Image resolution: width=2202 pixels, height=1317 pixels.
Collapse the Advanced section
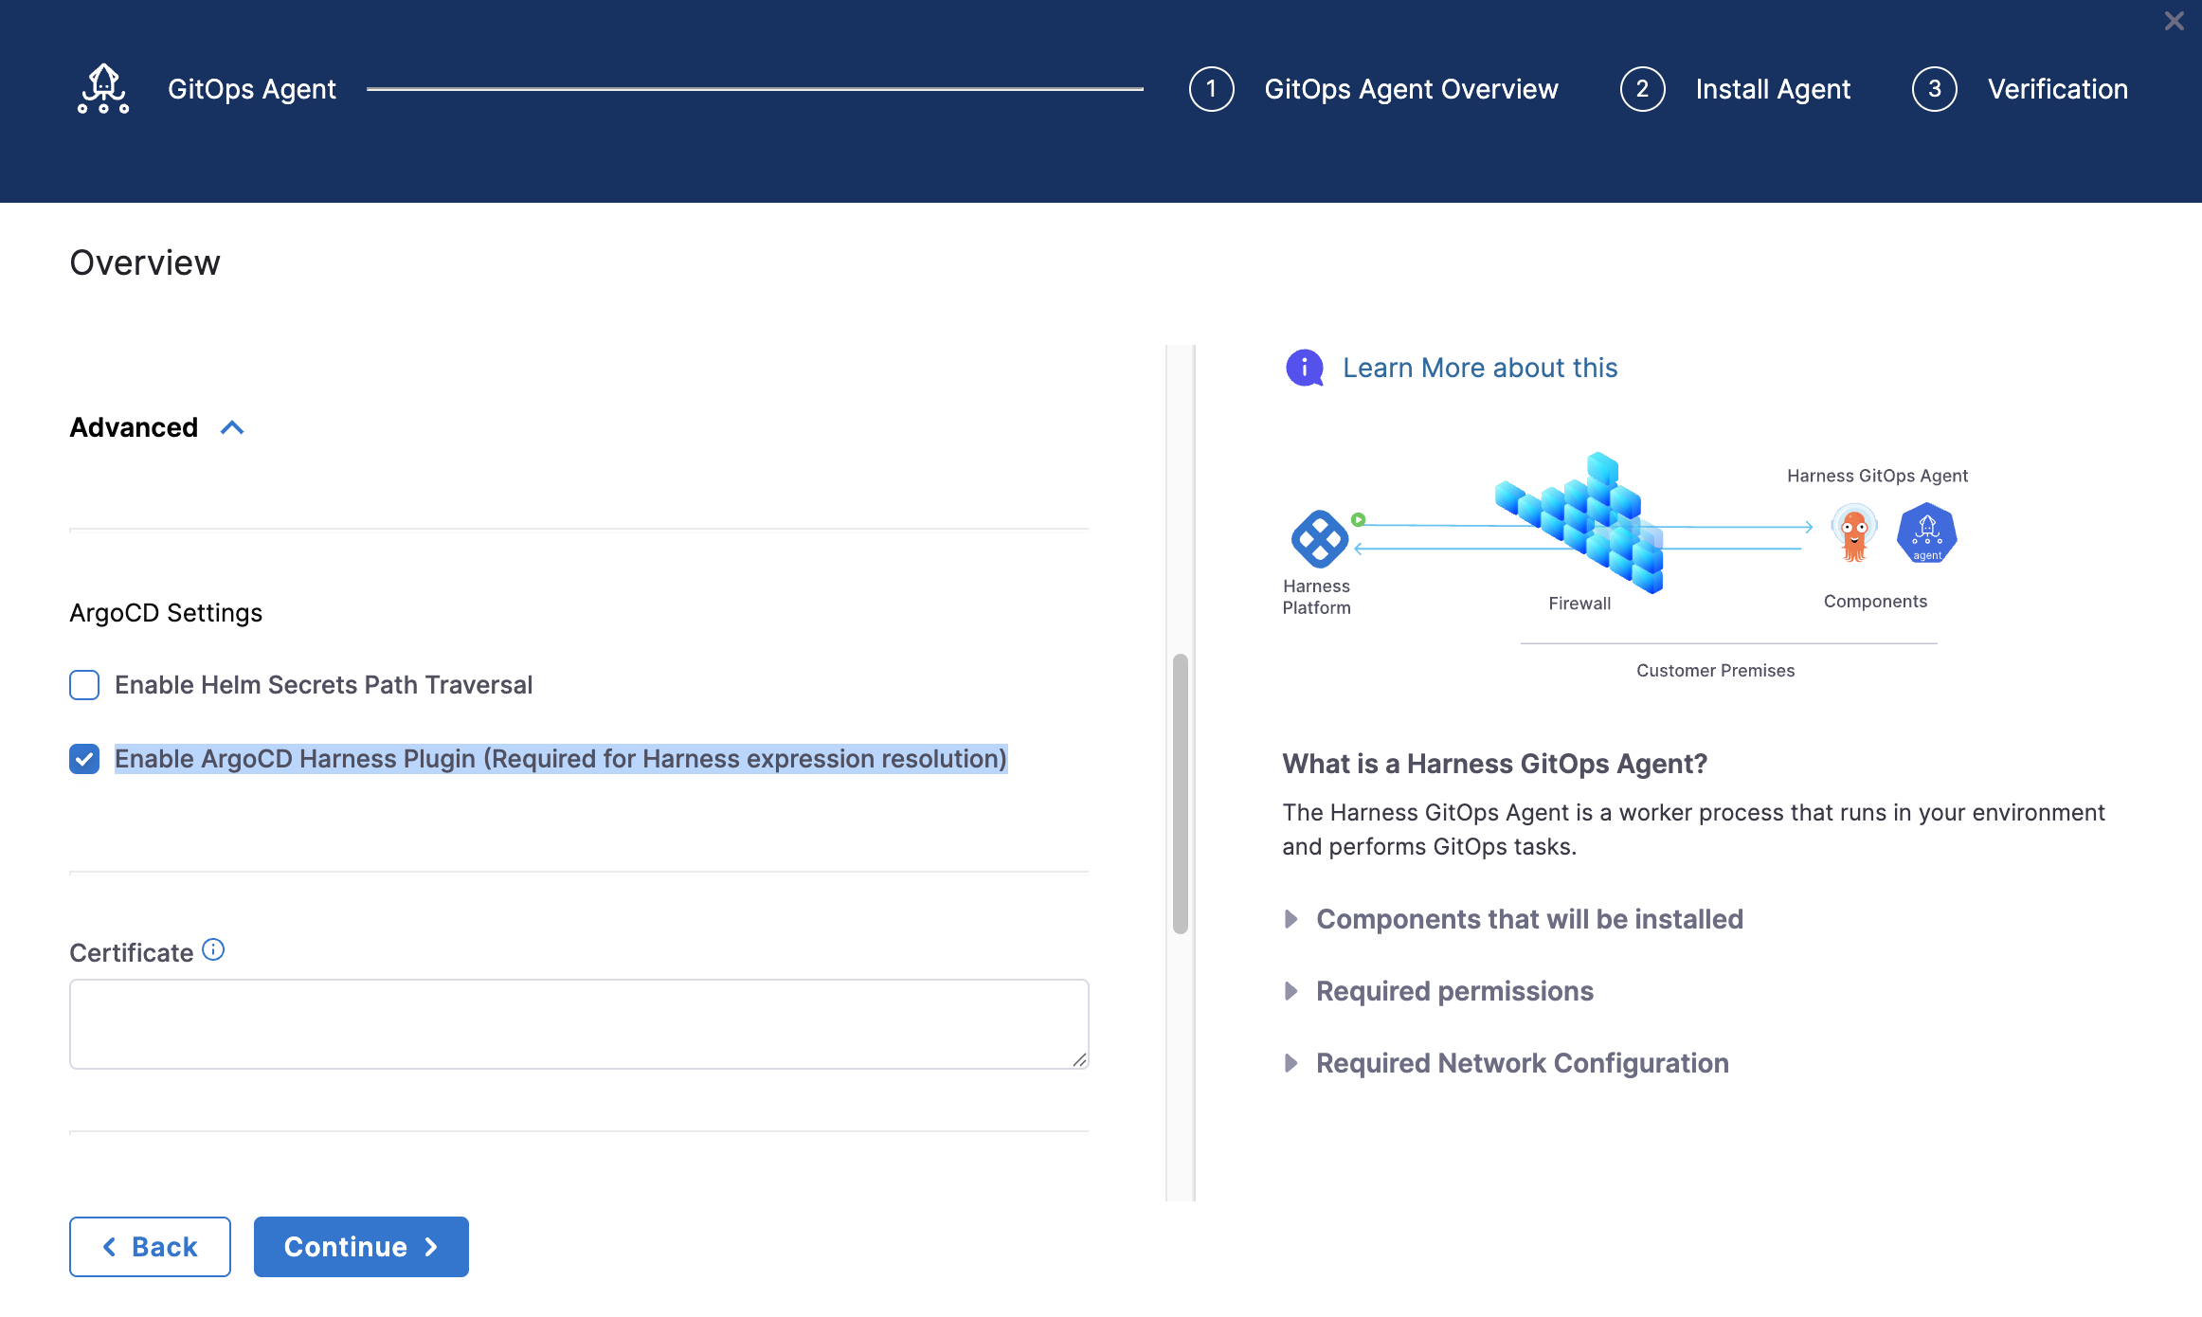pos(230,427)
